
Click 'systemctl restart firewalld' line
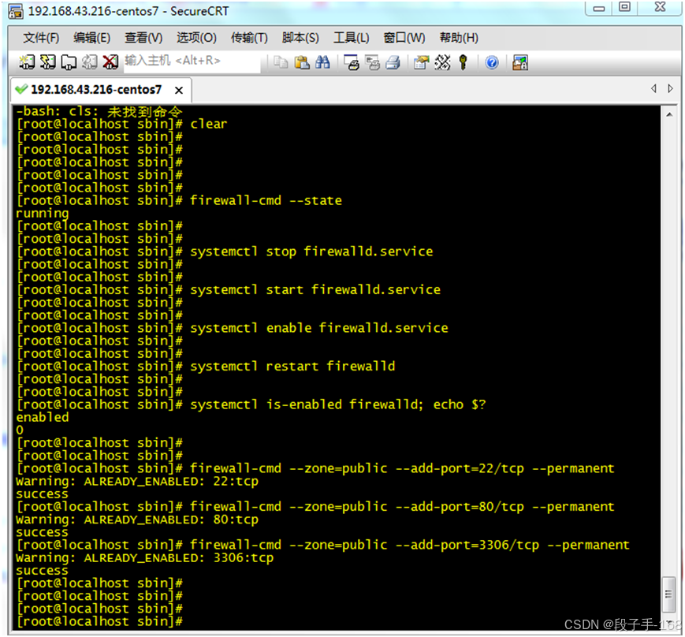(x=292, y=366)
